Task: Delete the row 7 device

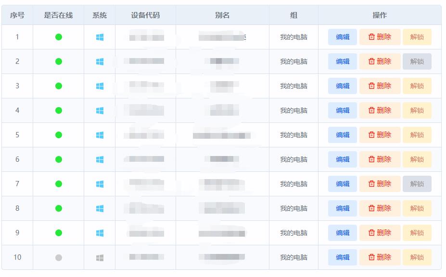Action: pos(380,184)
